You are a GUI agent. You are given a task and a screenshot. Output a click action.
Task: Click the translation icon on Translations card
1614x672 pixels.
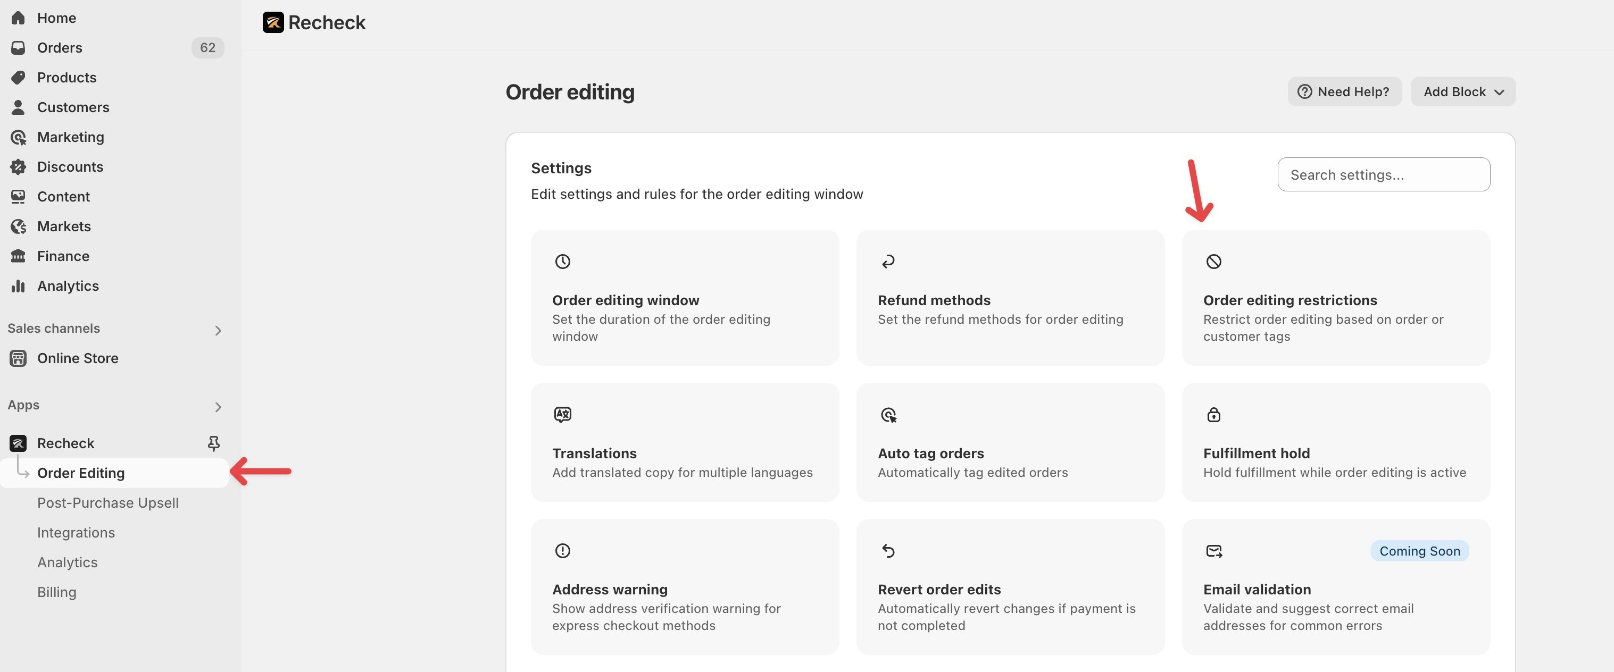click(x=562, y=414)
